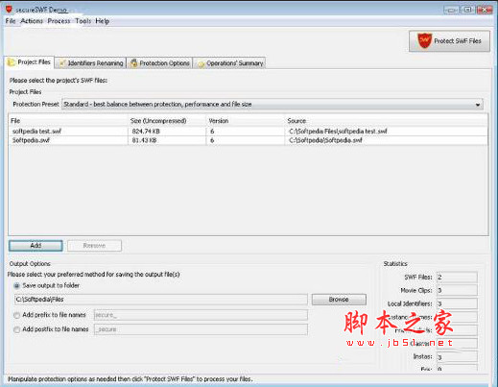Image resolution: width=498 pixels, height=387 pixels.
Task: Select the Save output to folder radio
Action: (x=16, y=285)
